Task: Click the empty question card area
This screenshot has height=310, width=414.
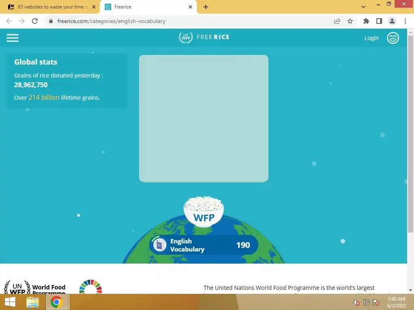Action: 204,118
